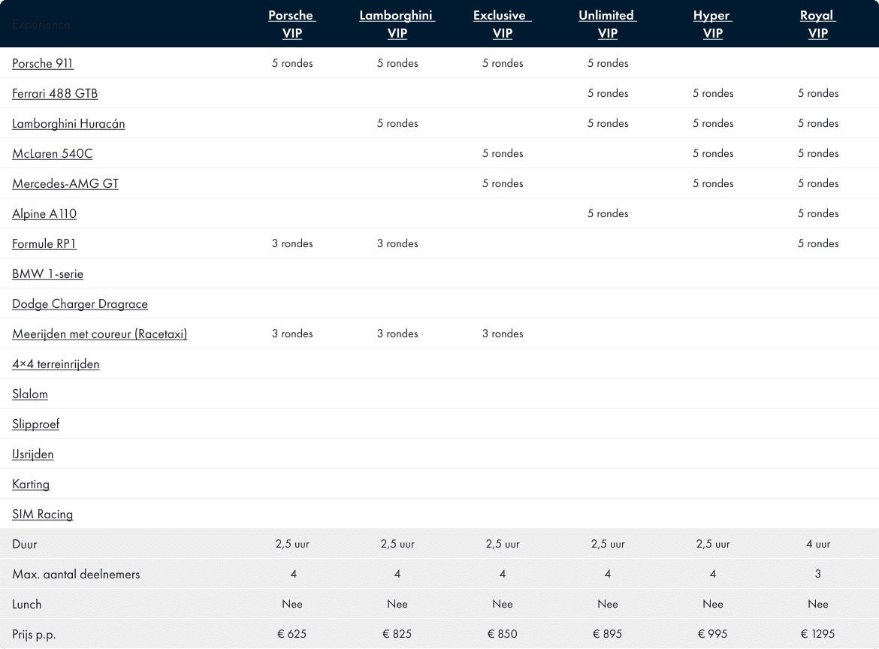Click '5 rondes' for Alpine A110 under Royal VIP
Image resolution: width=879 pixels, height=649 pixels.
tap(818, 213)
